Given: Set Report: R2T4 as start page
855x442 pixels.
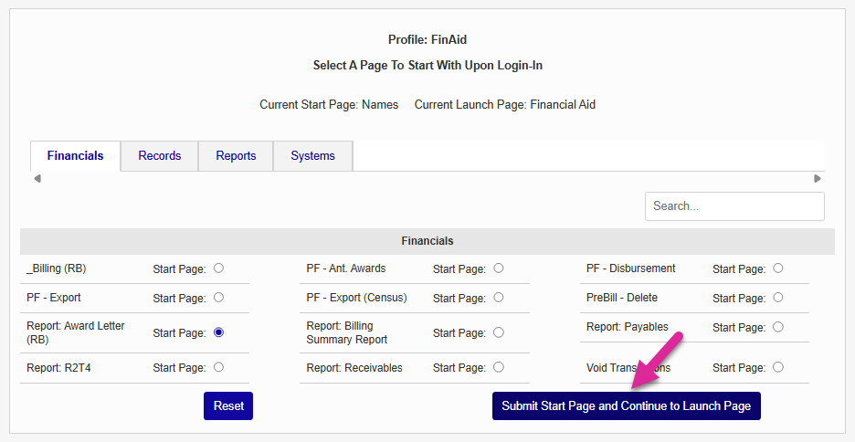Looking at the screenshot, I should (218, 367).
